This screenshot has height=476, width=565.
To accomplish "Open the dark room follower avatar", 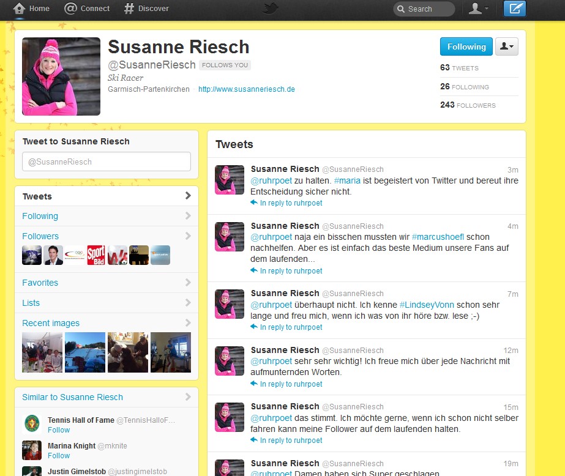I will [x=139, y=255].
